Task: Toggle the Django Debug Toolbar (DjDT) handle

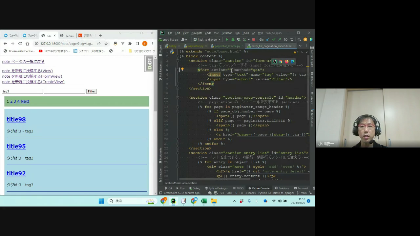Action: (149, 64)
